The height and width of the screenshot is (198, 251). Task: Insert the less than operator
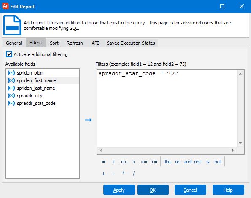[x=113, y=162]
